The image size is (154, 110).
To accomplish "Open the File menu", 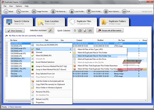I will click(x=5, y=6).
